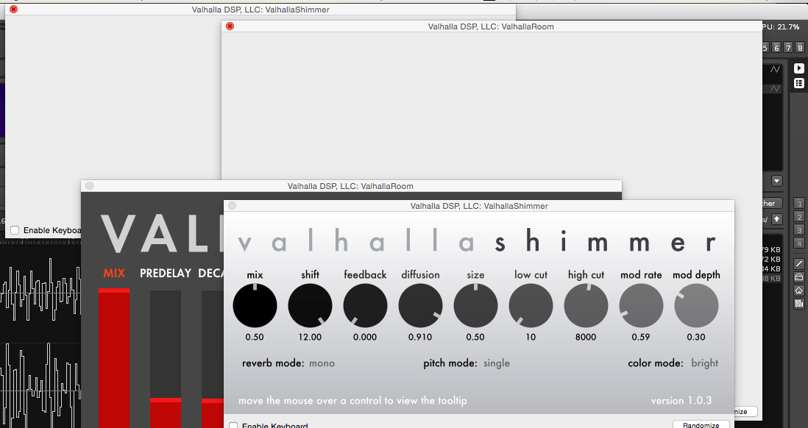This screenshot has height=428, width=808.
Task: Open the reverb mode selector showing mono
Action: coord(322,363)
